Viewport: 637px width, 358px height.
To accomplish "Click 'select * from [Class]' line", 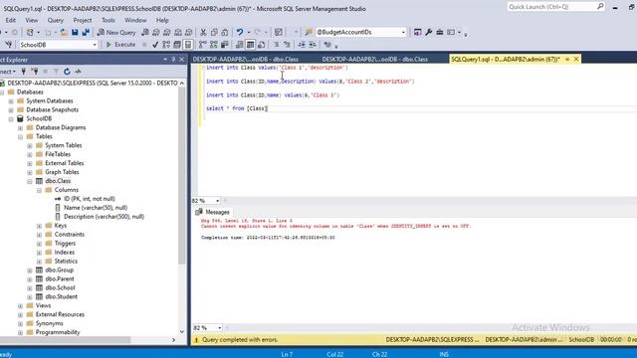I will tap(237, 108).
